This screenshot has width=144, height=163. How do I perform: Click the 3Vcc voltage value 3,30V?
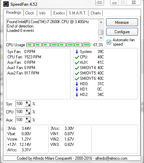point(69,128)
